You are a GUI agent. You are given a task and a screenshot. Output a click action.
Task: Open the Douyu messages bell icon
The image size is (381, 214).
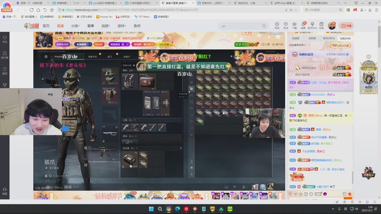[303, 26]
